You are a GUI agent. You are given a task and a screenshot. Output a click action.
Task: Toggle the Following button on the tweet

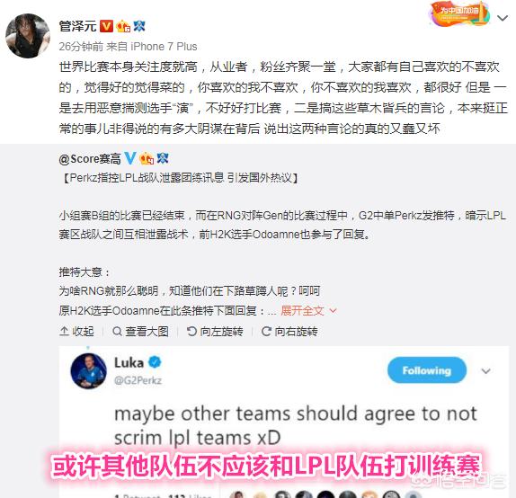pyautogui.click(x=427, y=370)
